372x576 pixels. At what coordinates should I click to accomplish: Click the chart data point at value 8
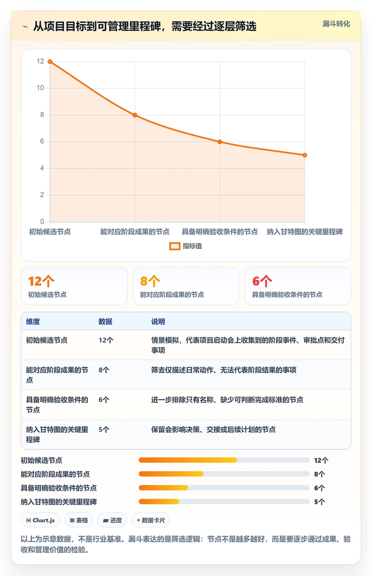click(x=135, y=115)
